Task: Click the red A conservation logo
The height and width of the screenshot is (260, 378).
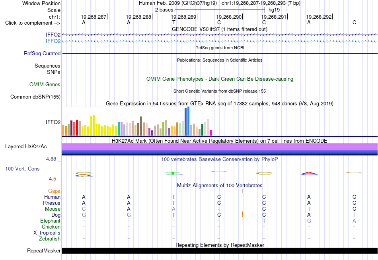Action: pos(309,173)
